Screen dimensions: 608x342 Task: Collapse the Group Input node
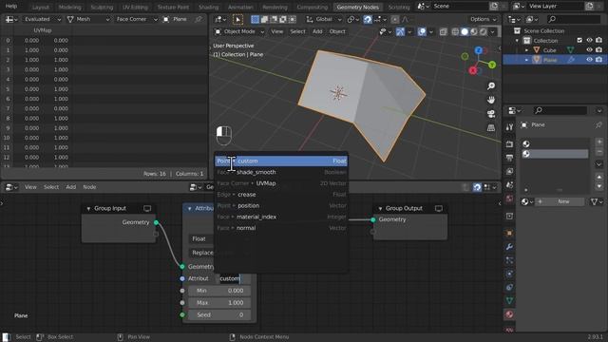(x=88, y=209)
